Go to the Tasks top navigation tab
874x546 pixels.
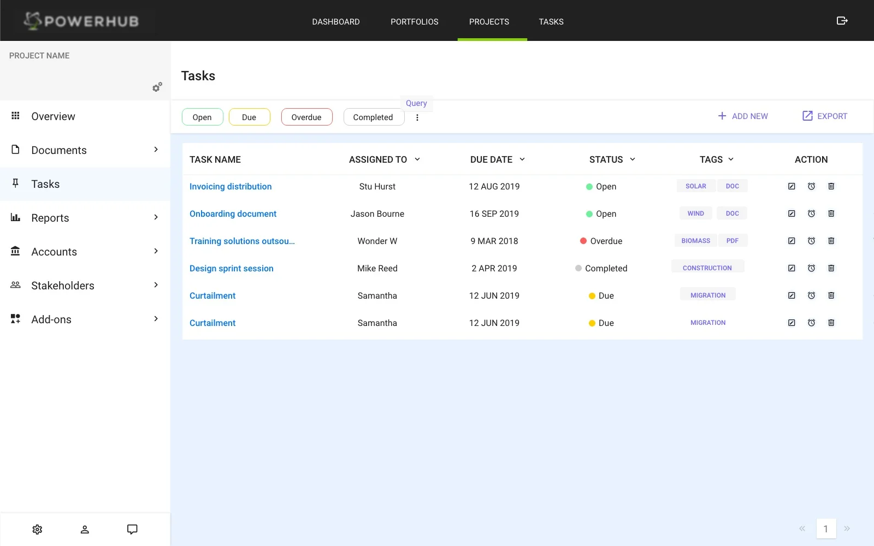coord(551,22)
